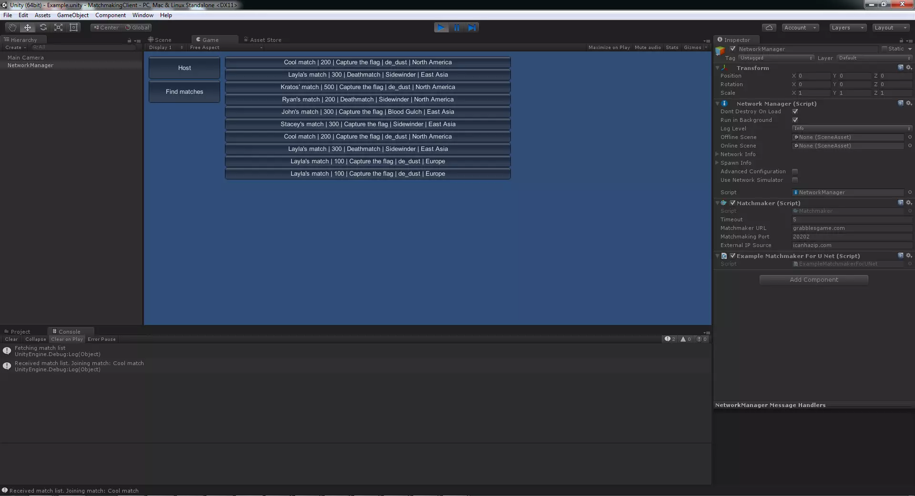Toggle console warning count filter
This screenshot has width=915, height=496.
click(686, 339)
